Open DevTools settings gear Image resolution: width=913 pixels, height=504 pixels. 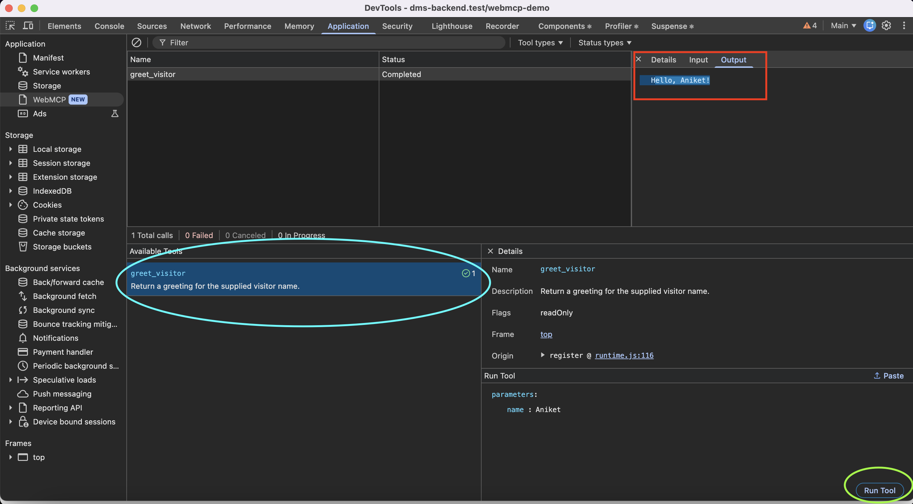click(886, 25)
